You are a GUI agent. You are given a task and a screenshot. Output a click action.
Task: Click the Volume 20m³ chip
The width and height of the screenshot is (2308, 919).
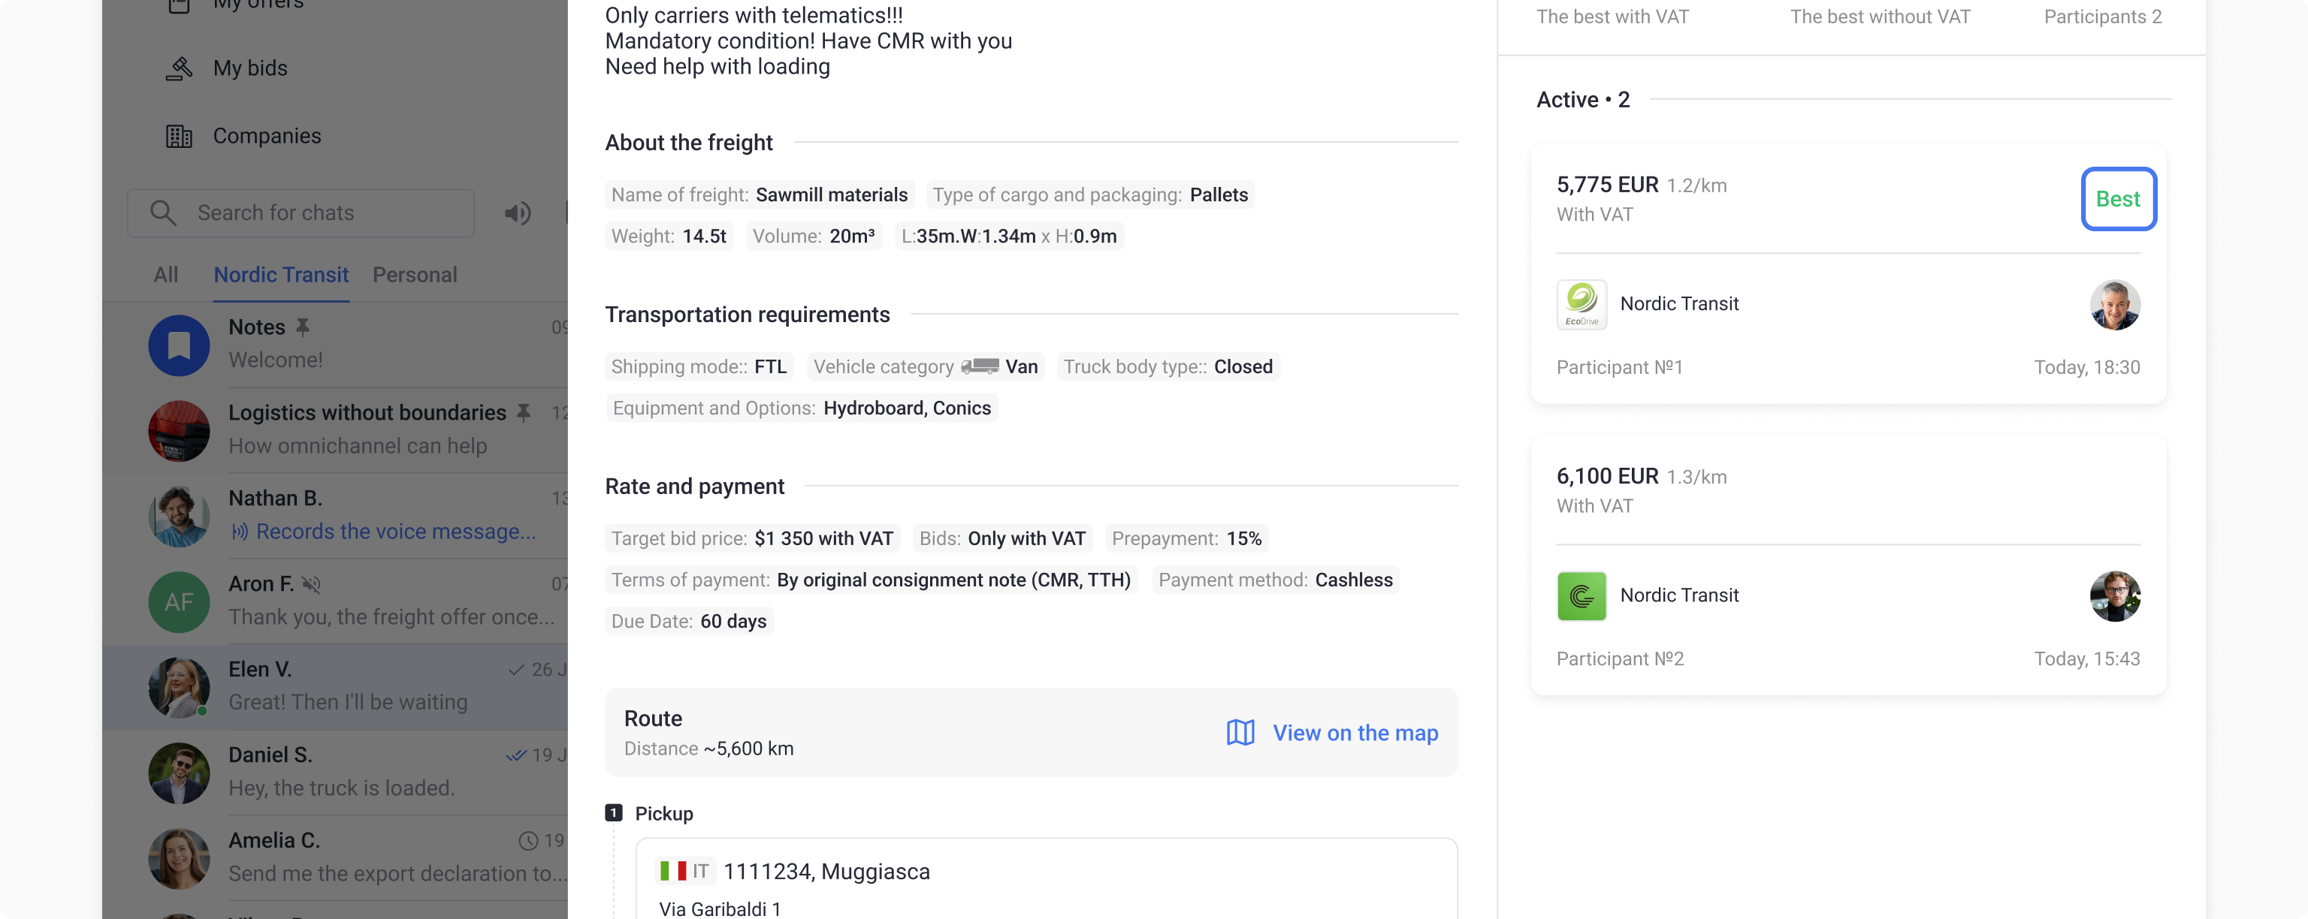point(814,237)
